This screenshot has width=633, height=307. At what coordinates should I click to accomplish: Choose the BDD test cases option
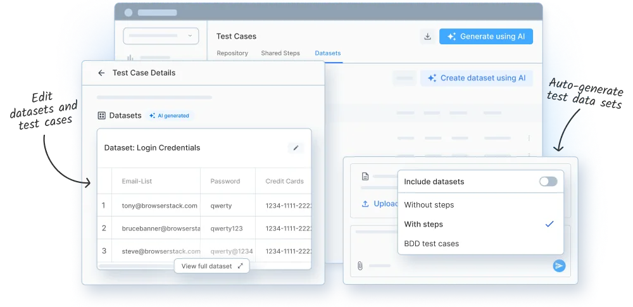pos(480,244)
